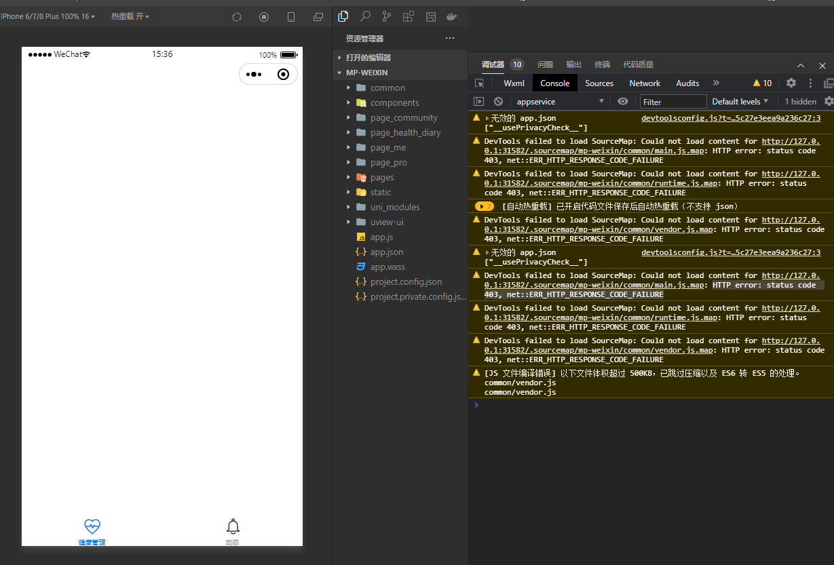The height and width of the screenshot is (565, 834).
Task: Expand the uni_modules folder
Action: point(400,207)
